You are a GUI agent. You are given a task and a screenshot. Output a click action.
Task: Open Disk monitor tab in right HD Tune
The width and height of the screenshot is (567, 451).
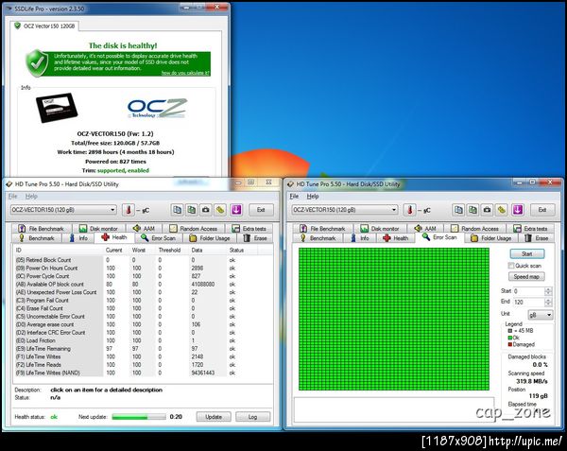(380, 229)
